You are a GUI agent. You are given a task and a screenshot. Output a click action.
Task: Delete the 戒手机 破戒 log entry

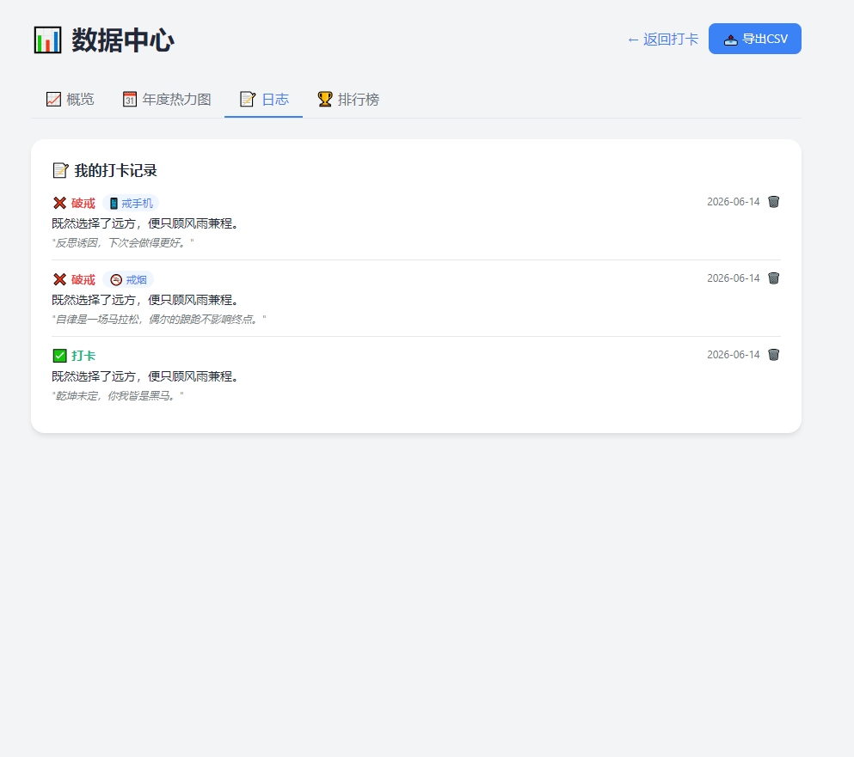[x=773, y=202]
